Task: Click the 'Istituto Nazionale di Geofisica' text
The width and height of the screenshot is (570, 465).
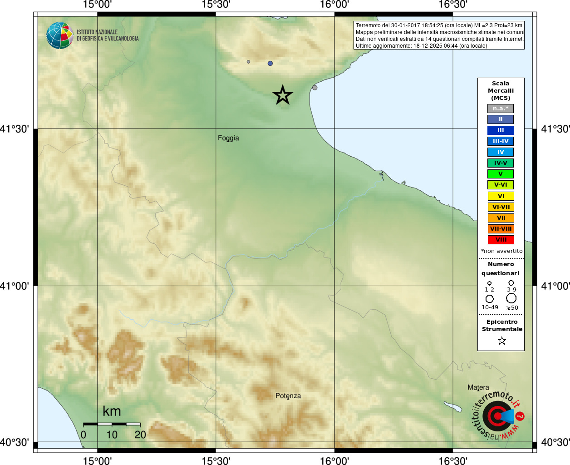Action: [x=108, y=35]
